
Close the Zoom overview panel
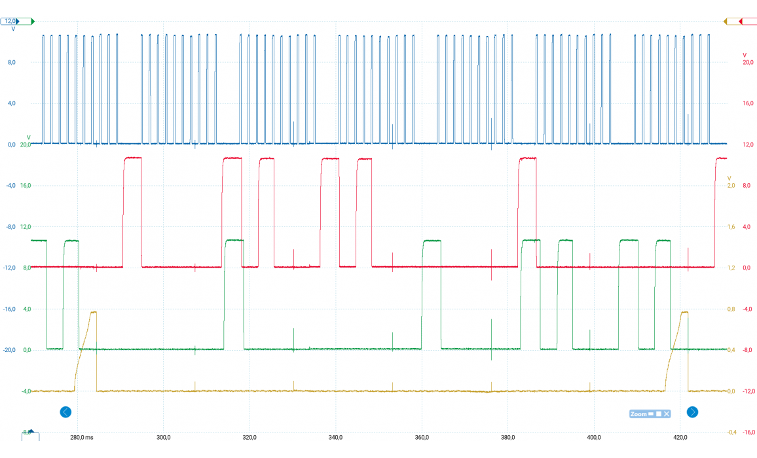[x=667, y=414]
